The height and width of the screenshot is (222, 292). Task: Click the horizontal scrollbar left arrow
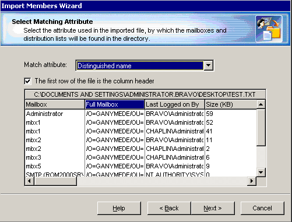pos(29,181)
